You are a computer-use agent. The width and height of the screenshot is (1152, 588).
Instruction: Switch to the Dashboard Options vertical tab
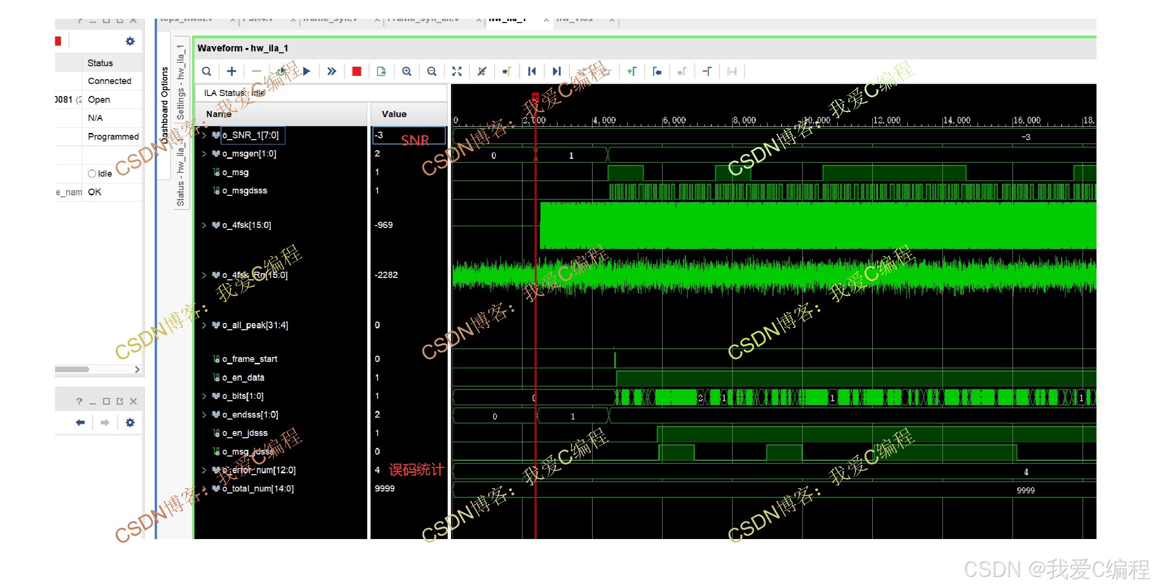[164, 106]
